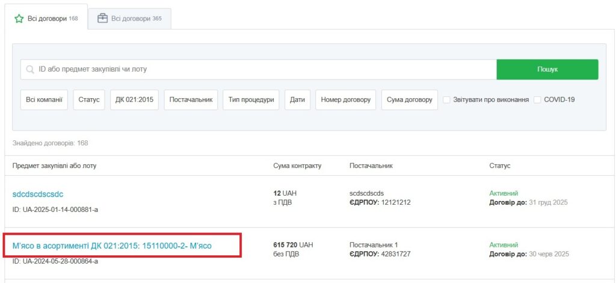This screenshot has height=283, width=616.
Task: Open the Сума договору filter
Action: pyautogui.click(x=409, y=100)
